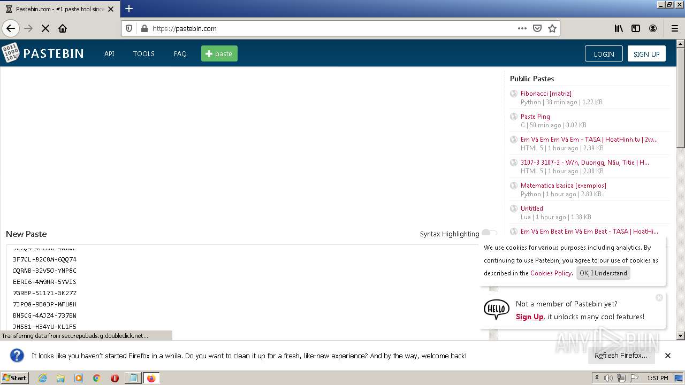Click the tracking protection shield icon

(129, 28)
